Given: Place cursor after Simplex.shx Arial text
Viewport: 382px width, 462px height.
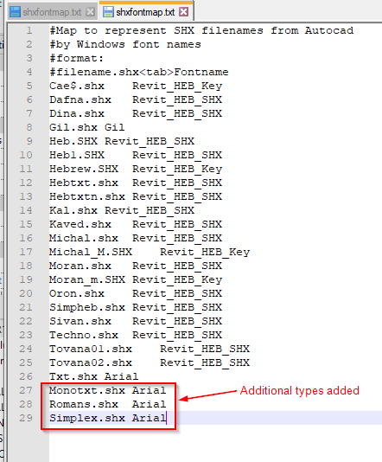Looking at the screenshot, I should coord(167,418).
